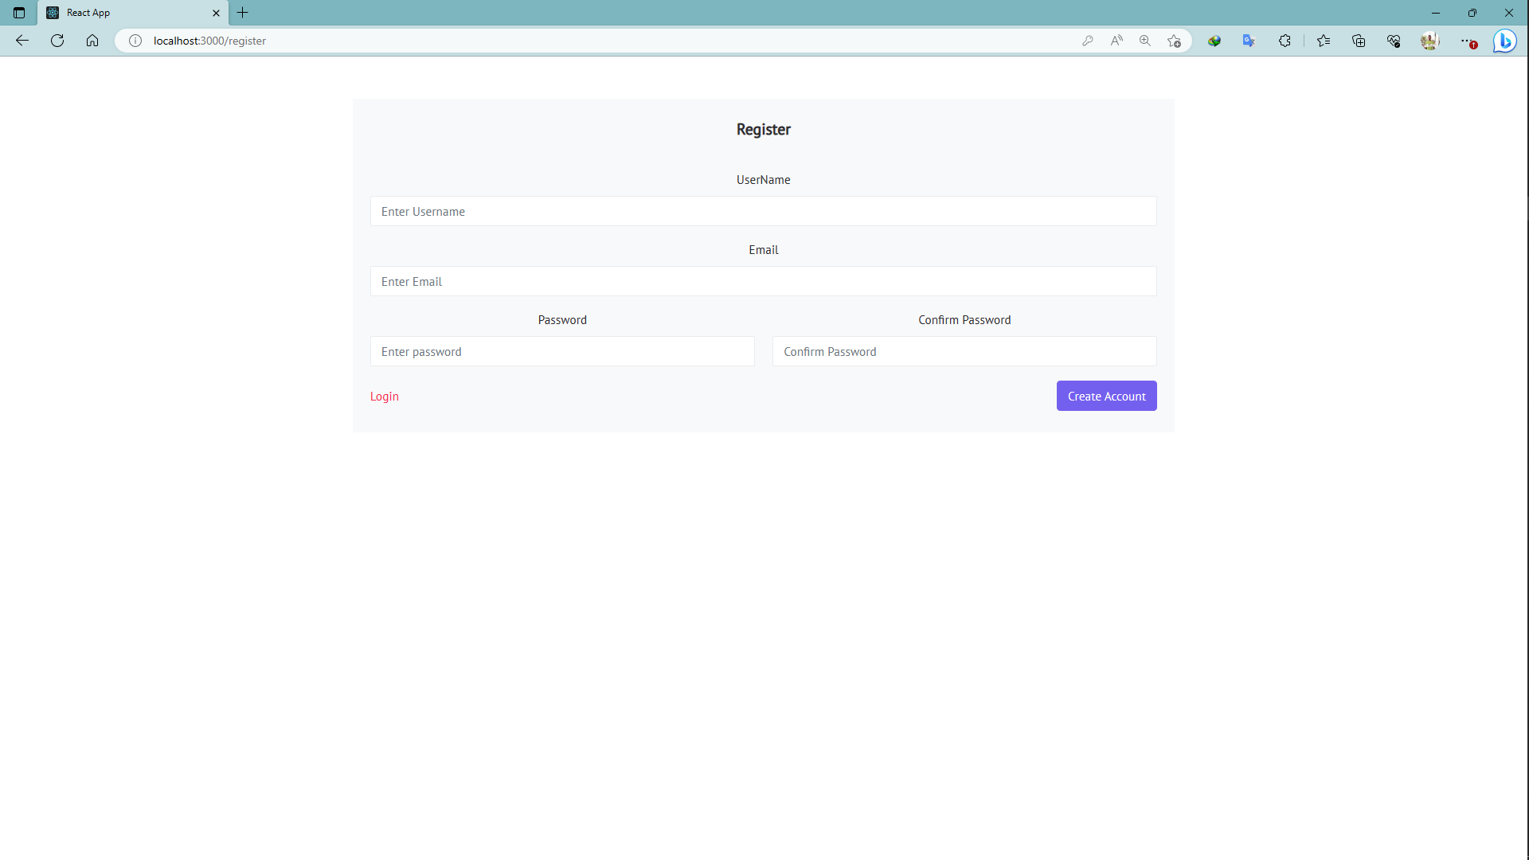Open Browser essentials heart icon
This screenshot has width=1529, height=860.
1394,41
